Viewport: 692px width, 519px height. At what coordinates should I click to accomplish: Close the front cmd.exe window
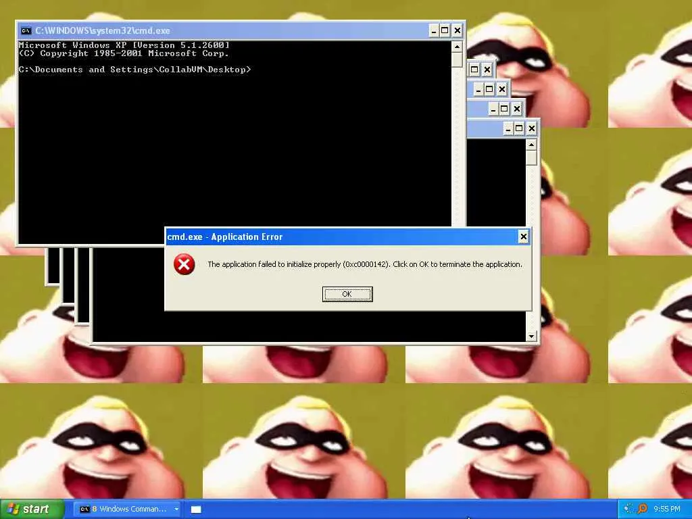(458, 30)
